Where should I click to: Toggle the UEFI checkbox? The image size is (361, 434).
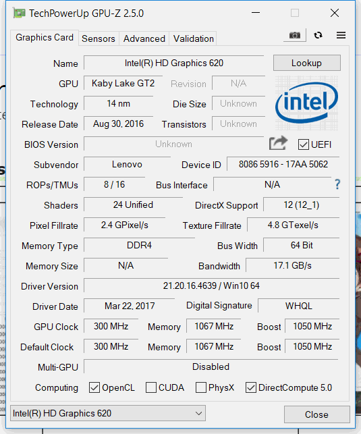click(303, 144)
